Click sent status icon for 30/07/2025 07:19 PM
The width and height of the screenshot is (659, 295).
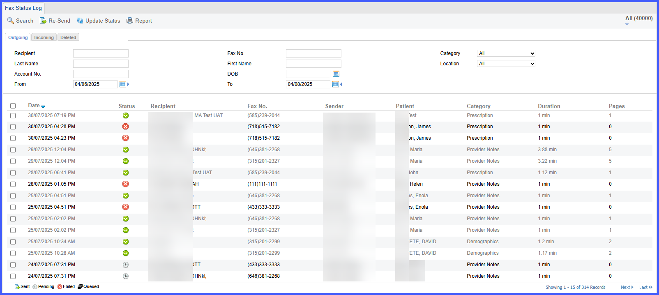126,115
